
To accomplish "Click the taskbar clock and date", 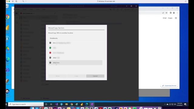I will pyautogui.click(x=179, y=104).
